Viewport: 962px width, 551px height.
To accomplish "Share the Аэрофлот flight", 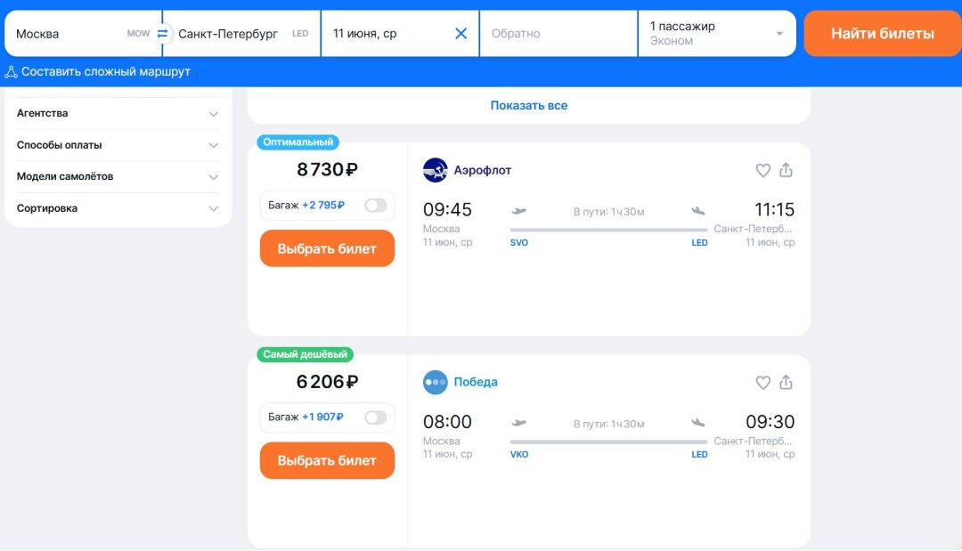I will coord(786,170).
